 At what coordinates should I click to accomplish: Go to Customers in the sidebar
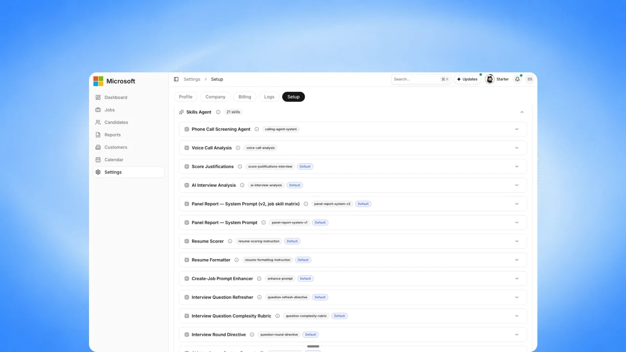tap(129, 147)
